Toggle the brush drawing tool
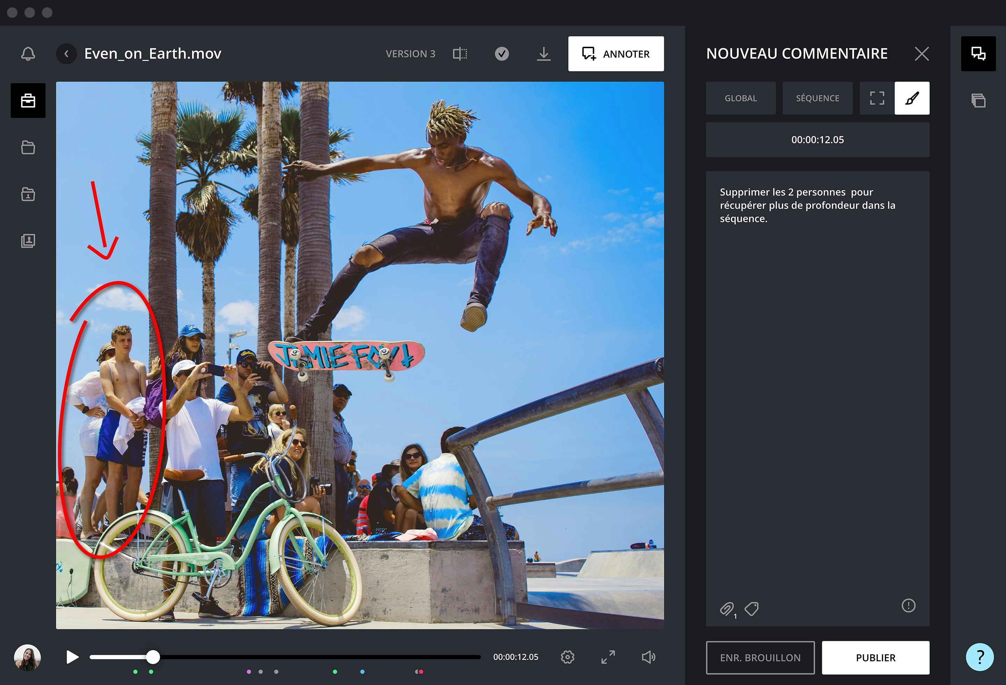This screenshot has height=685, width=1006. (x=912, y=98)
